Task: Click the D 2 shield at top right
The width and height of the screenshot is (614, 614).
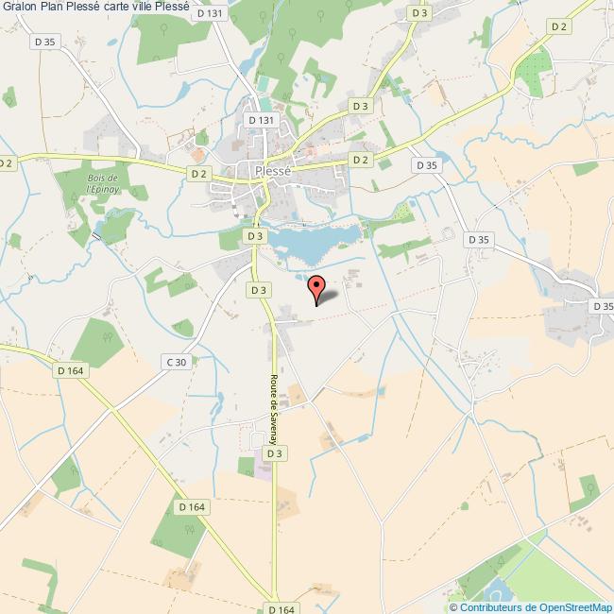Action: coord(559,26)
